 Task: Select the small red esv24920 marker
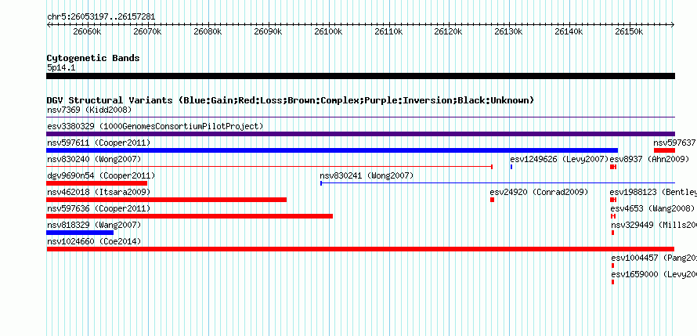click(492, 200)
